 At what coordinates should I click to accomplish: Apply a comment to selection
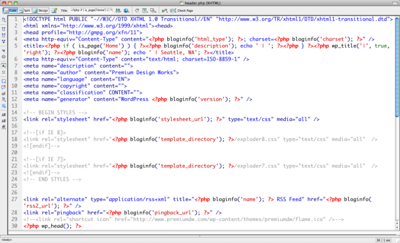click(x=4, y=81)
